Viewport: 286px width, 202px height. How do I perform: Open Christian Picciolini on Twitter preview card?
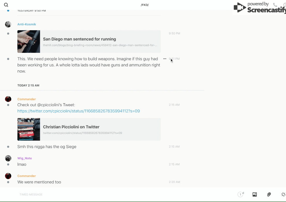coord(100,129)
